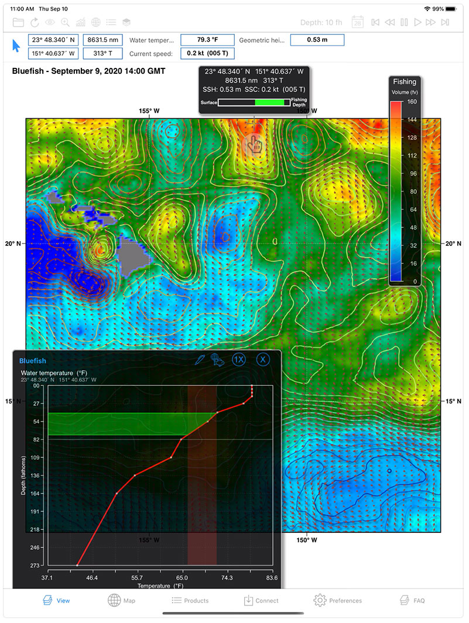
Task: Switch to the Map tab
Action: (122, 600)
